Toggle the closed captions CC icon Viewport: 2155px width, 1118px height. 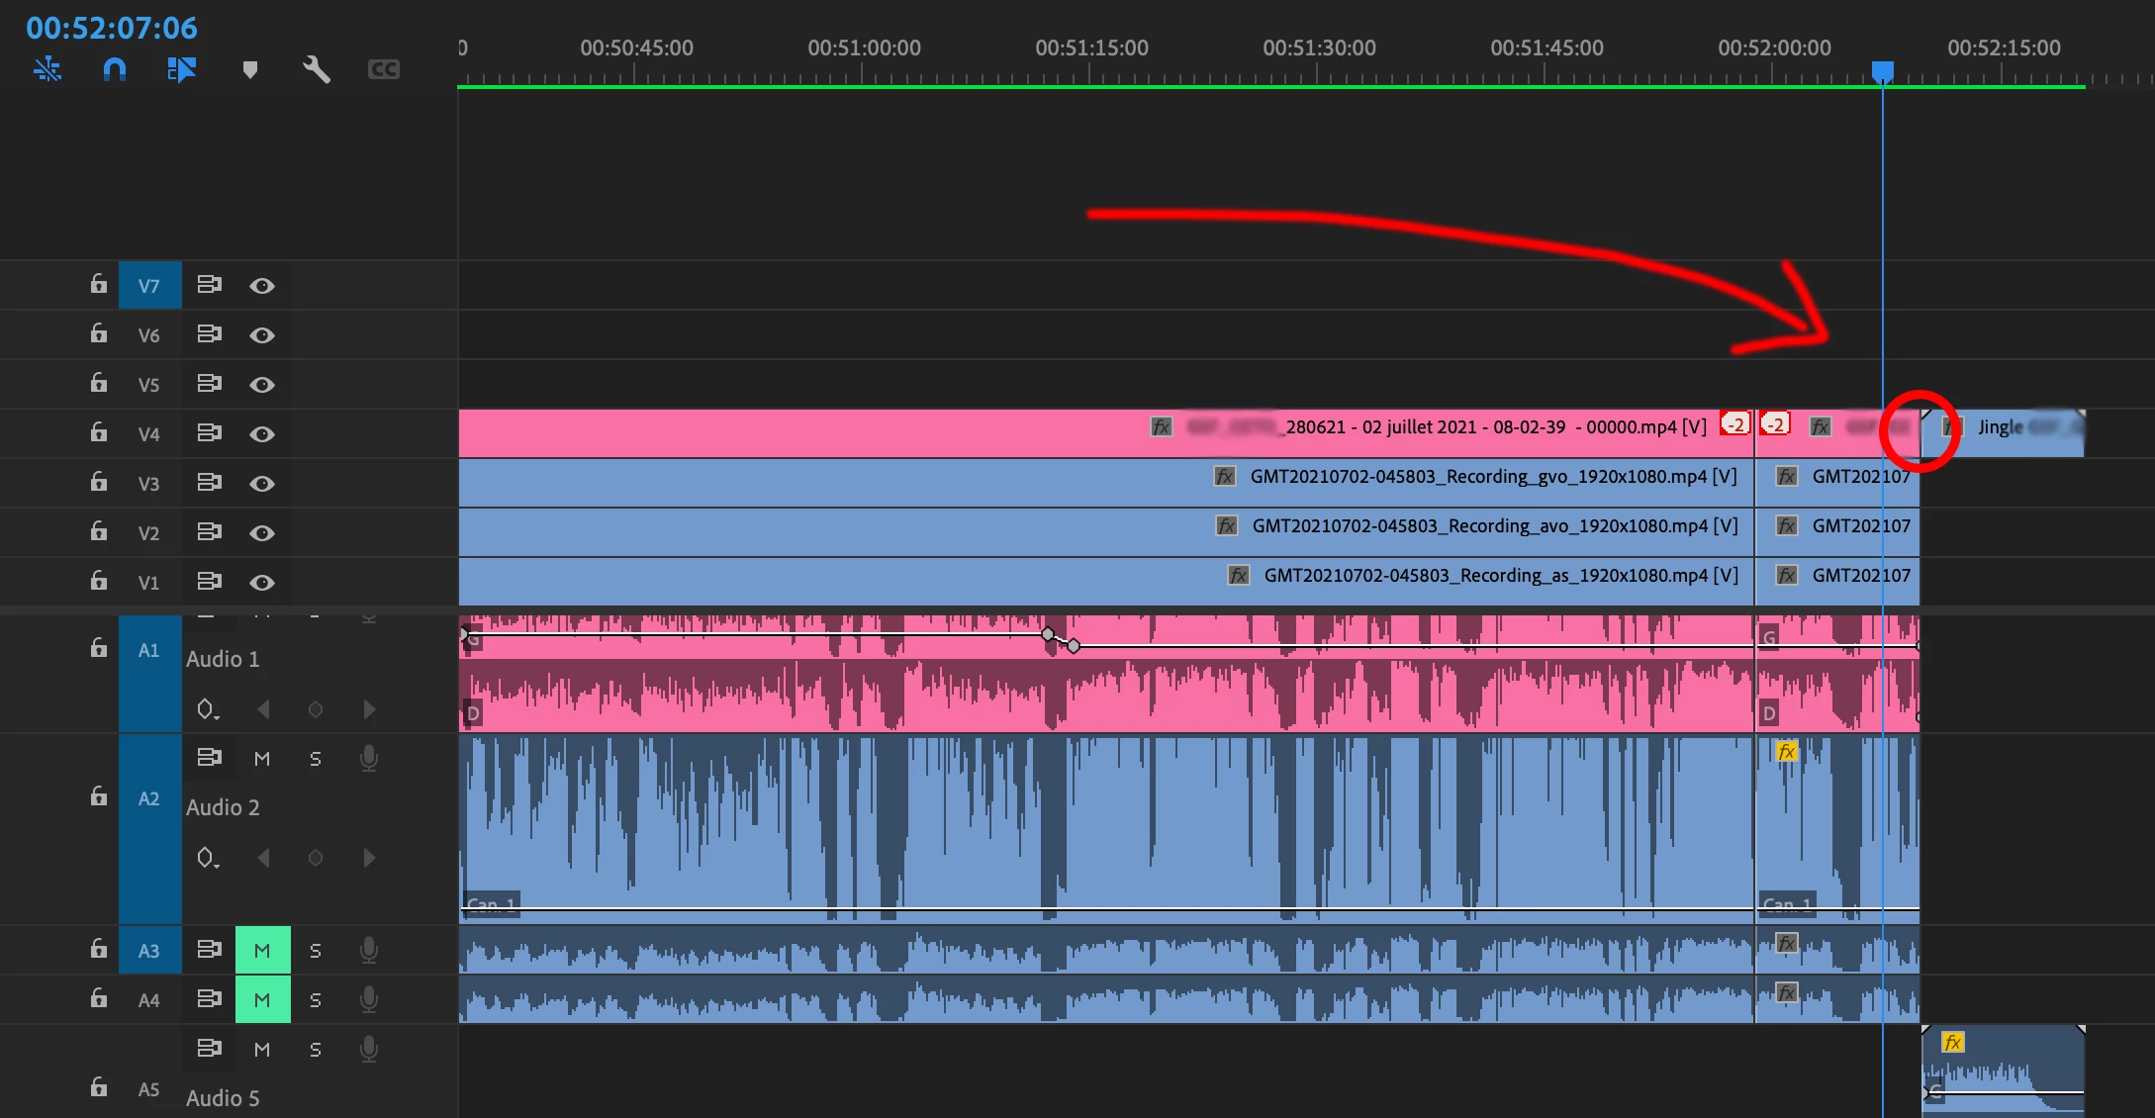pyautogui.click(x=384, y=69)
